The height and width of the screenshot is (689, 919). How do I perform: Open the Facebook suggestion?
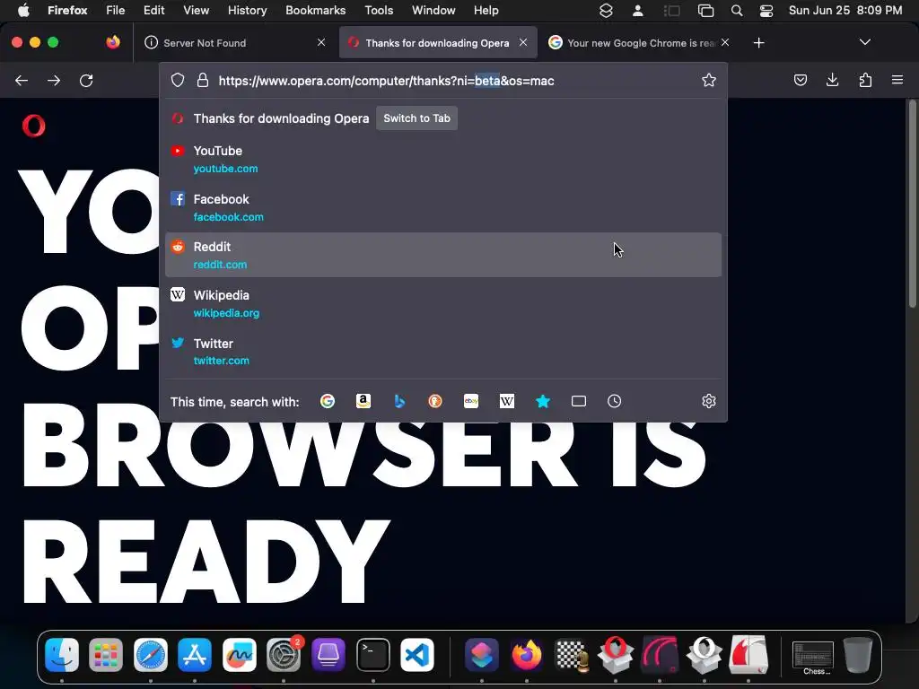pos(443,207)
